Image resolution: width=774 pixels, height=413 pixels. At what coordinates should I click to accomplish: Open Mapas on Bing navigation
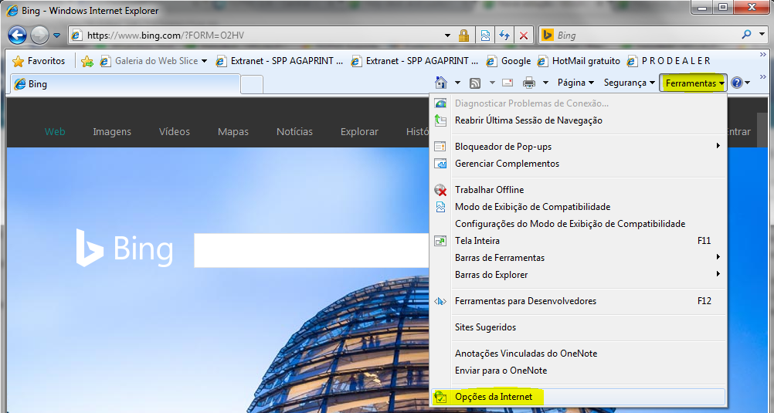(x=233, y=132)
